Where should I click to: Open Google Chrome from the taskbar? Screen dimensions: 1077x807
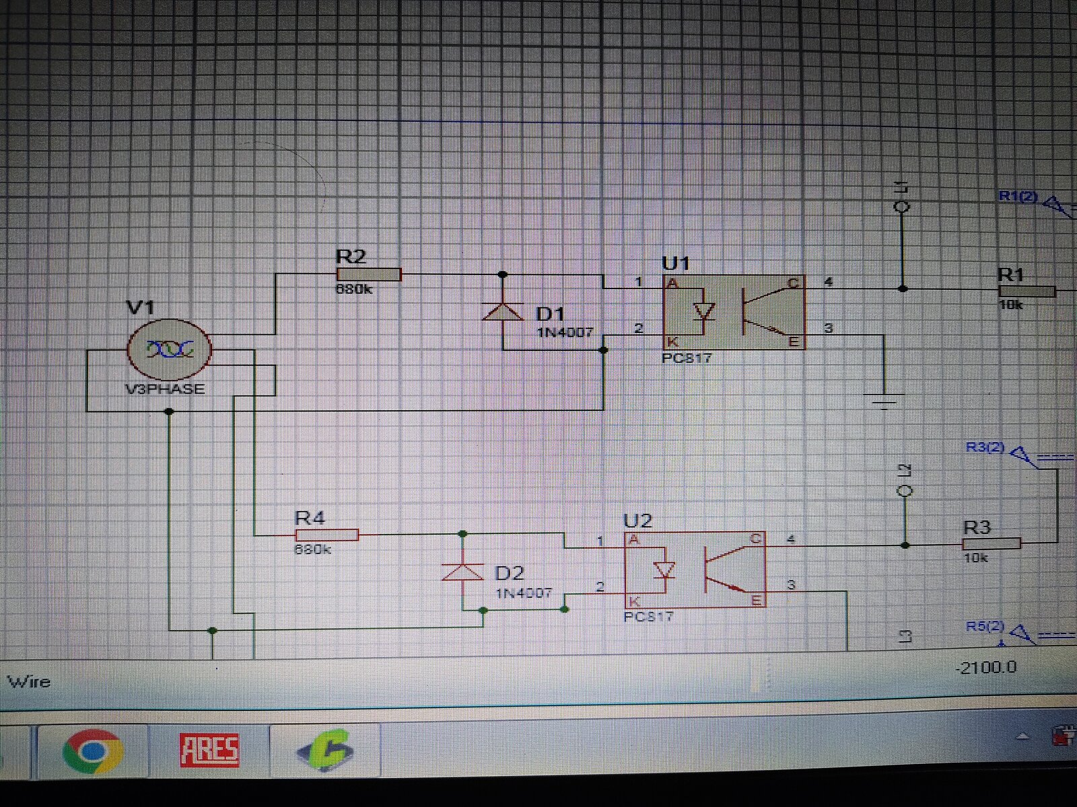(x=92, y=750)
